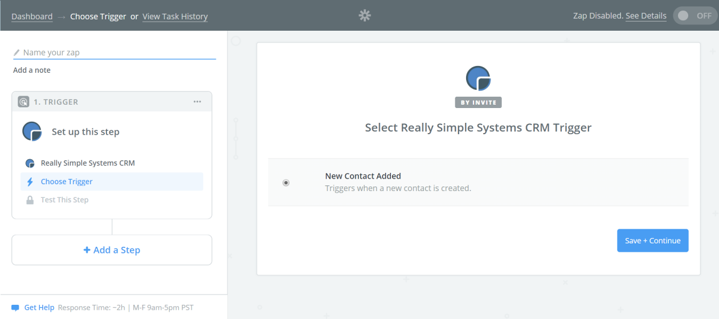Click the small CRM icon next to Really Simple Systems CRM

[30, 163]
